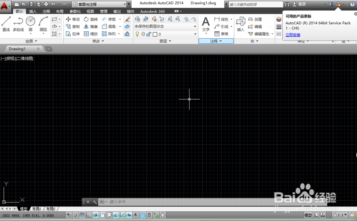Open the 插入 ribbon tab
Viewport: 357px width, 221px height.
tap(33, 11)
